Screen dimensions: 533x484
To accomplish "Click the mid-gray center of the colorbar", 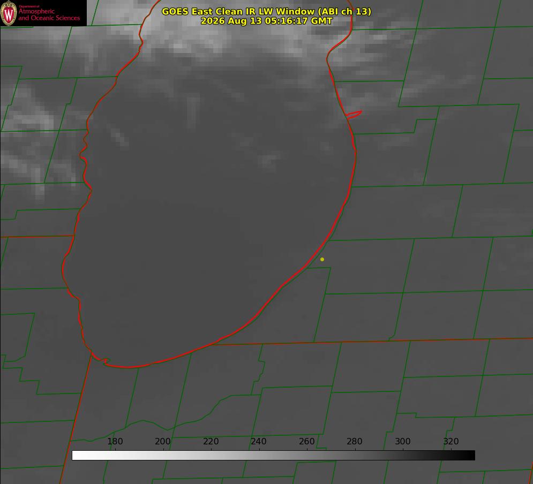I will 273,455.
